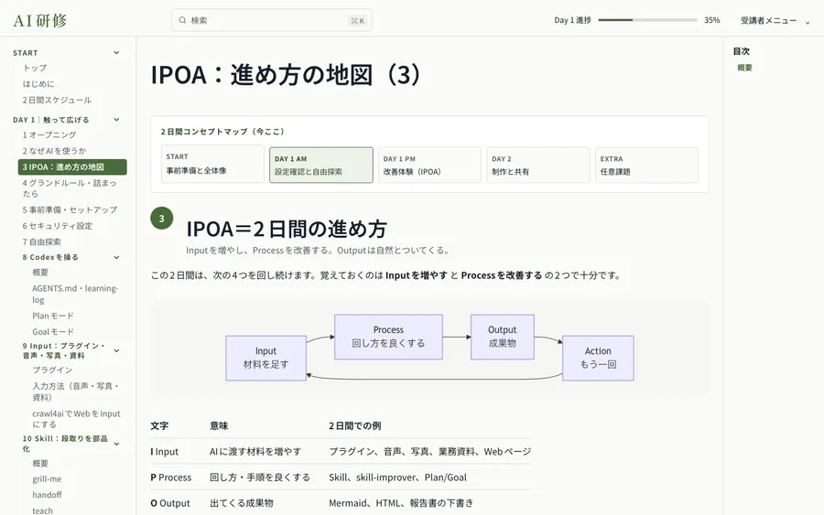Select 3 IPOA：進め方の地図 item

[72, 167]
